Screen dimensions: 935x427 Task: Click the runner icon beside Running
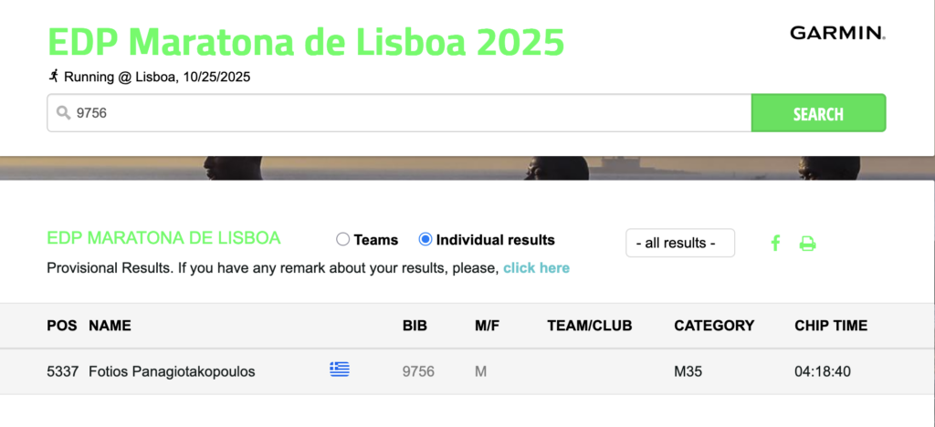[54, 77]
